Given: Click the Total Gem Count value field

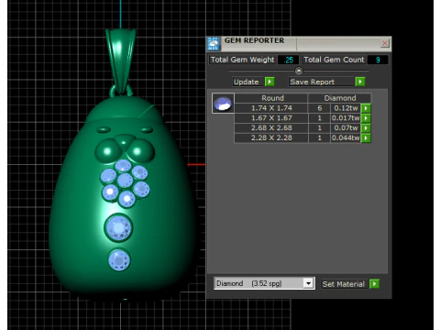Looking at the screenshot, I should pos(378,60).
